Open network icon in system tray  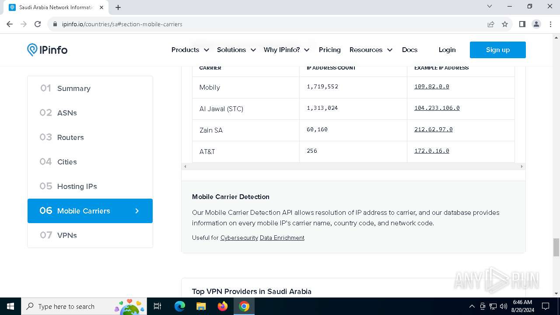(x=493, y=306)
